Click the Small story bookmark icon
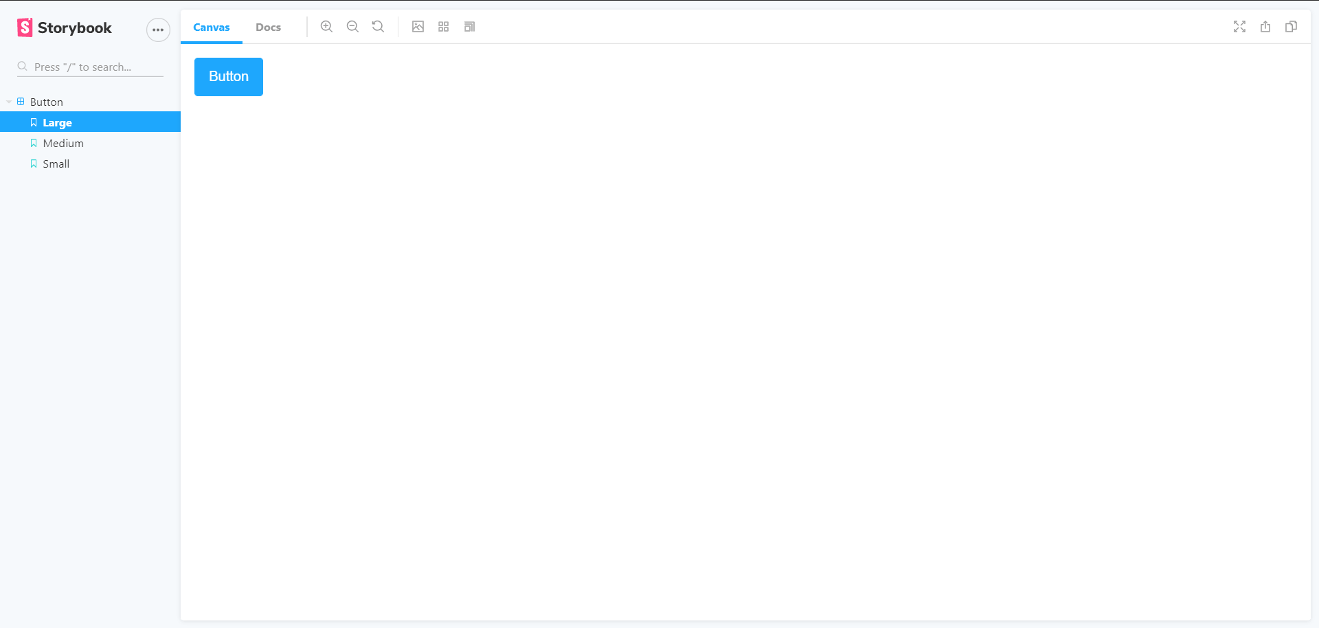The width and height of the screenshot is (1319, 628). [x=34, y=164]
